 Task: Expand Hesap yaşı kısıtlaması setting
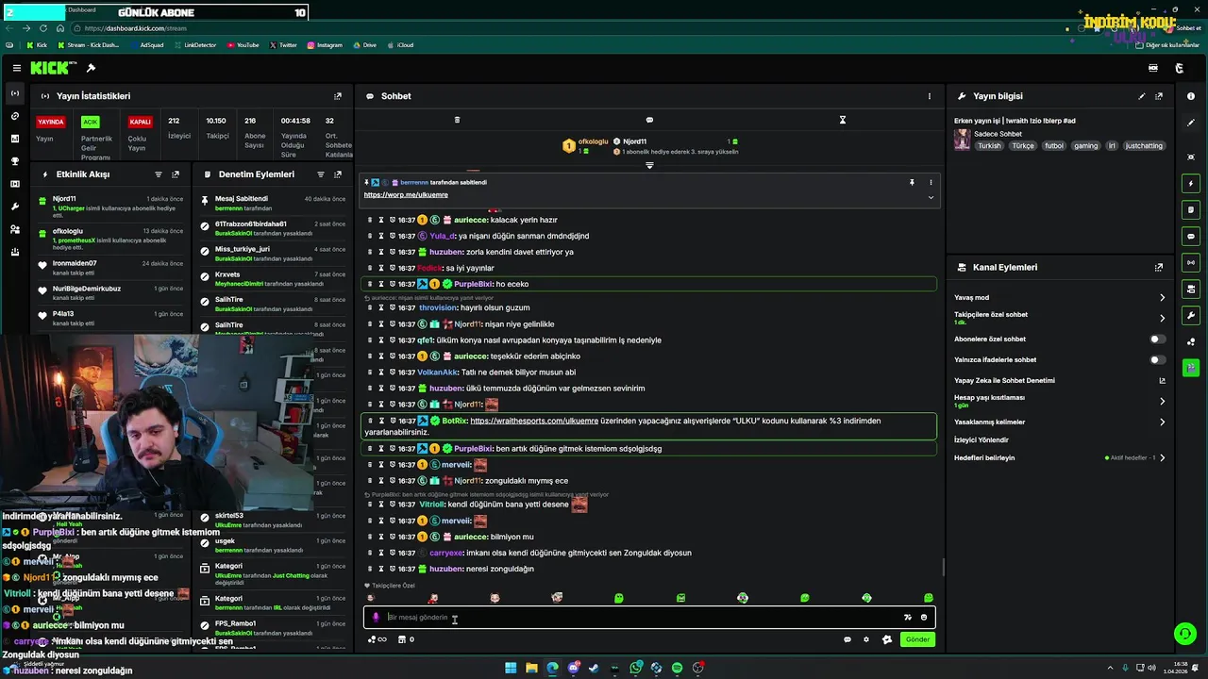1060,401
